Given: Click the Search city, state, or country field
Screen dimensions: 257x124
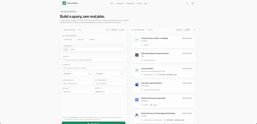Looking at the screenshot, I should [x=93, y=68].
